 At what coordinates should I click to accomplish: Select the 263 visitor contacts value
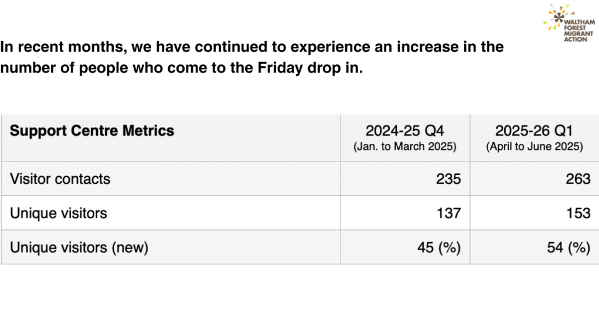[578, 178]
